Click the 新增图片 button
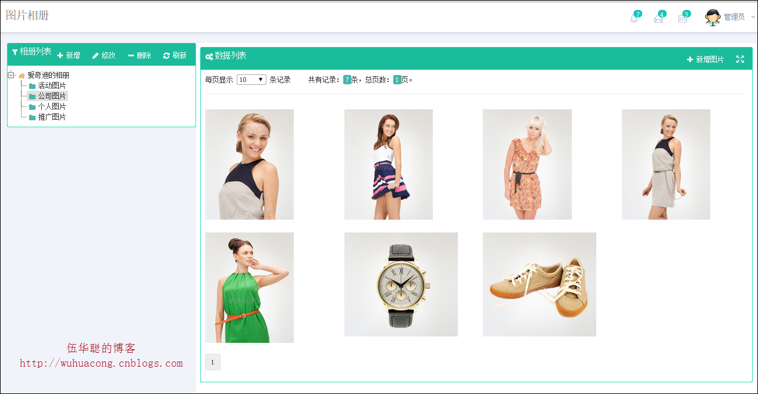Screen dimensions: 758x394 [706, 59]
